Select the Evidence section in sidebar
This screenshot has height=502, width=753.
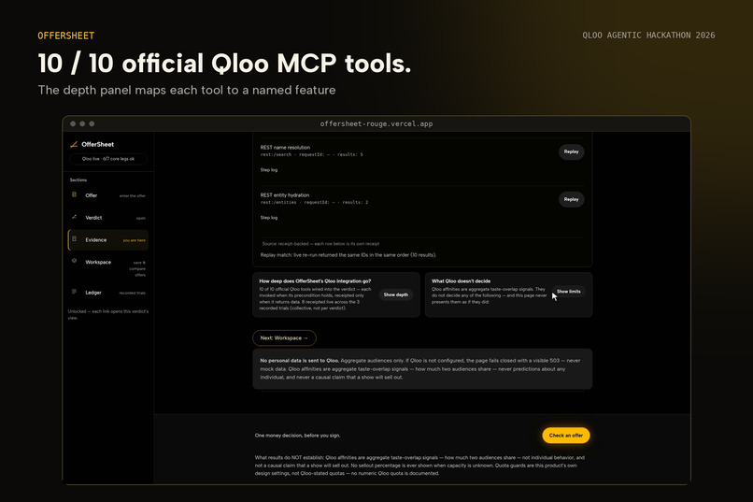point(108,239)
